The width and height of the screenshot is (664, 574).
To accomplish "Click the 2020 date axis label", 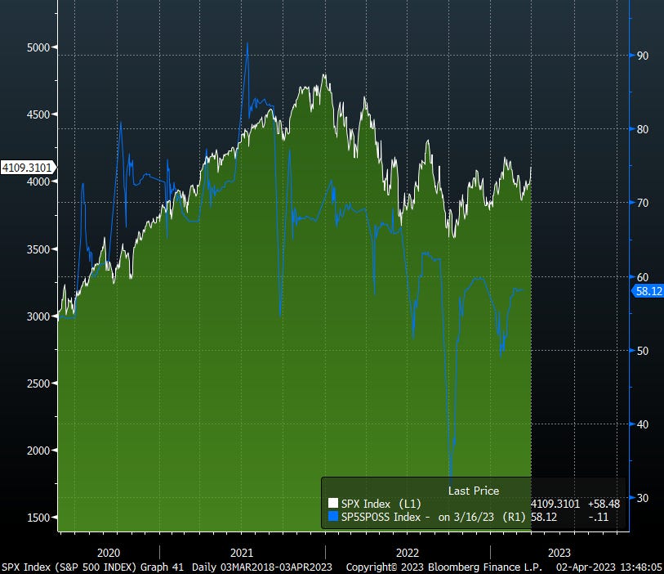I will pyautogui.click(x=110, y=553).
